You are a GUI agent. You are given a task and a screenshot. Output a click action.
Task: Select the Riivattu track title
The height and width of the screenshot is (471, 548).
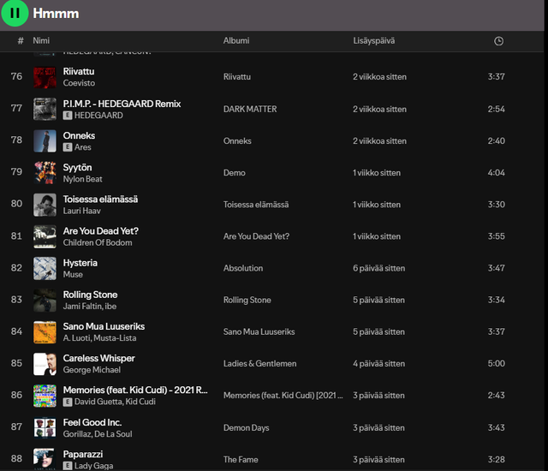pos(79,71)
